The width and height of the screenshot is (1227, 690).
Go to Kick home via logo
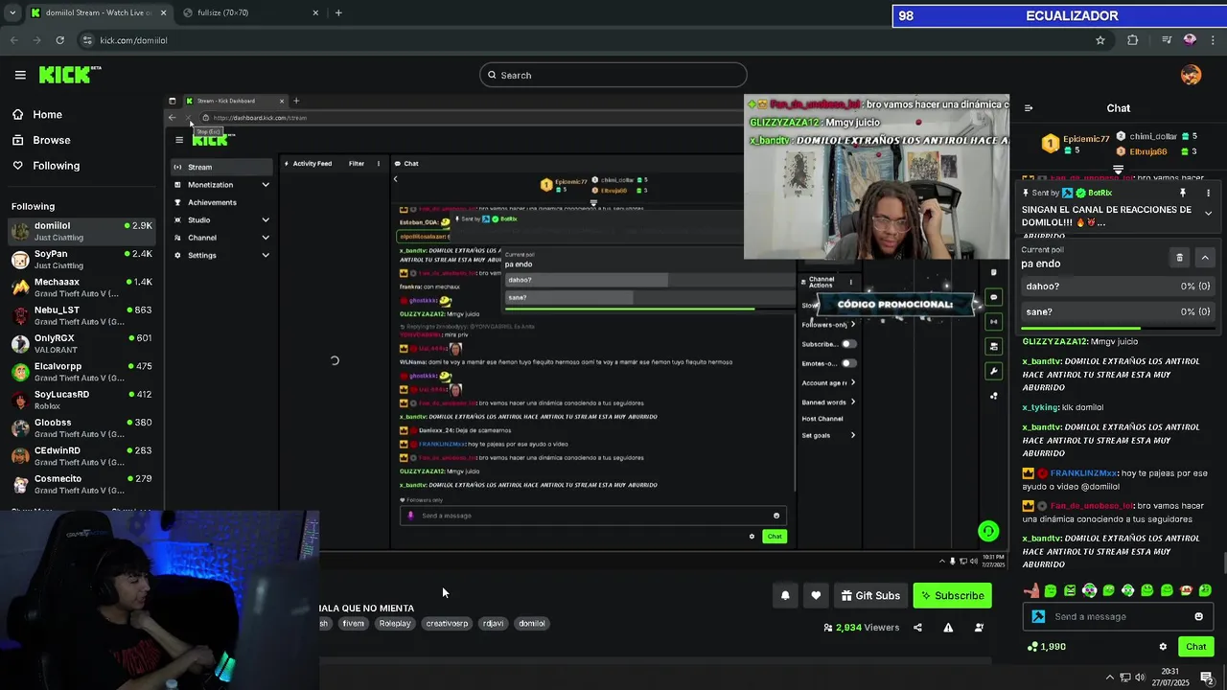pos(69,75)
